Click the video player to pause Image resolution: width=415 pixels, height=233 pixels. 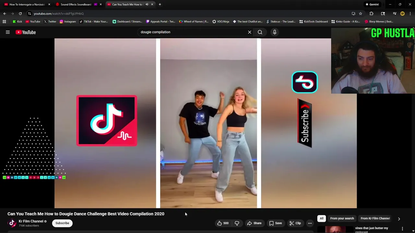[x=206, y=123]
